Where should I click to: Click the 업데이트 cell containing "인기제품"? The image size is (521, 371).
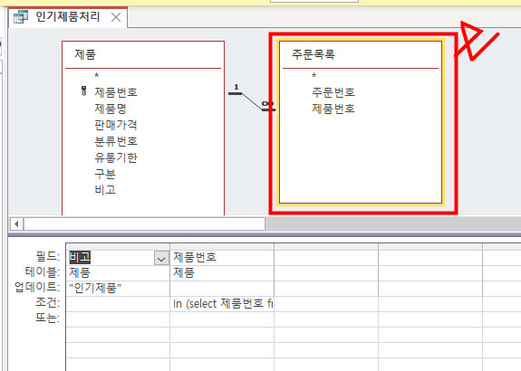[118, 288]
